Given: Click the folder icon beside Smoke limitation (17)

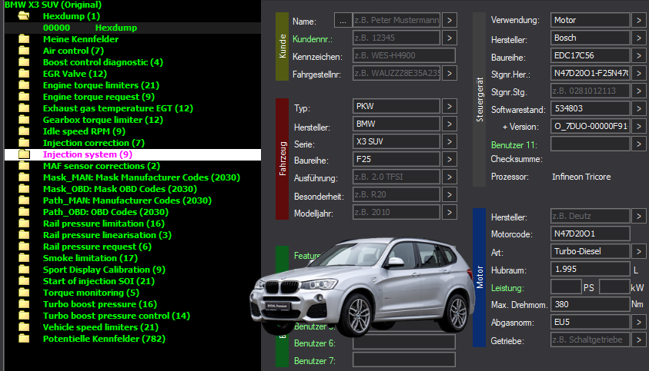Looking at the screenshot, I should pyautogui.click(x=24, y=258).
